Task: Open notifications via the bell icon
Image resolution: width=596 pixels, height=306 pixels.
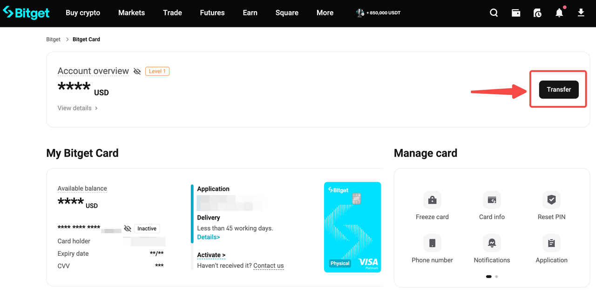Action: coord(559,13)
